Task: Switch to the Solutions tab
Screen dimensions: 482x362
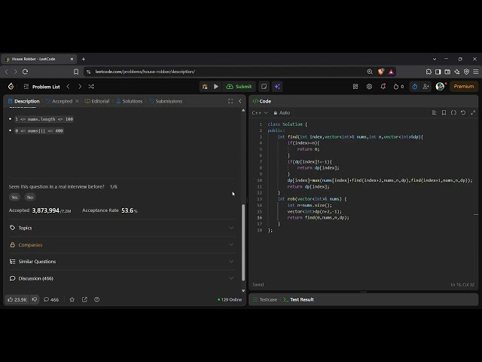Action: click(x=130, y=101)
